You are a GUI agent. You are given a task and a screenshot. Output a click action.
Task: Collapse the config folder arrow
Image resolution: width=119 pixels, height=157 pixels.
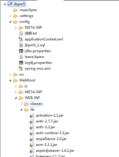coord(10,22)
